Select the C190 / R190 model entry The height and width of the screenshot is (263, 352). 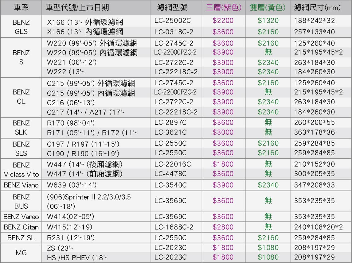coord(83,153)
